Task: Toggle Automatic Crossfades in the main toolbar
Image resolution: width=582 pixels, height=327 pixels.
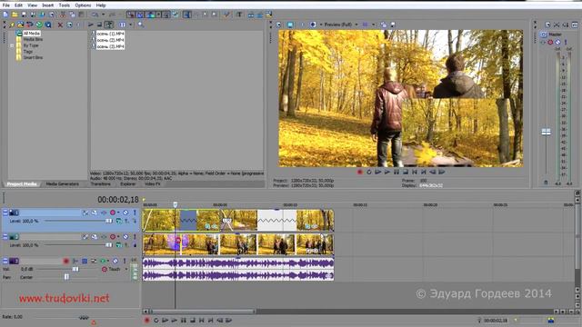Action: (x=140, y=15)
